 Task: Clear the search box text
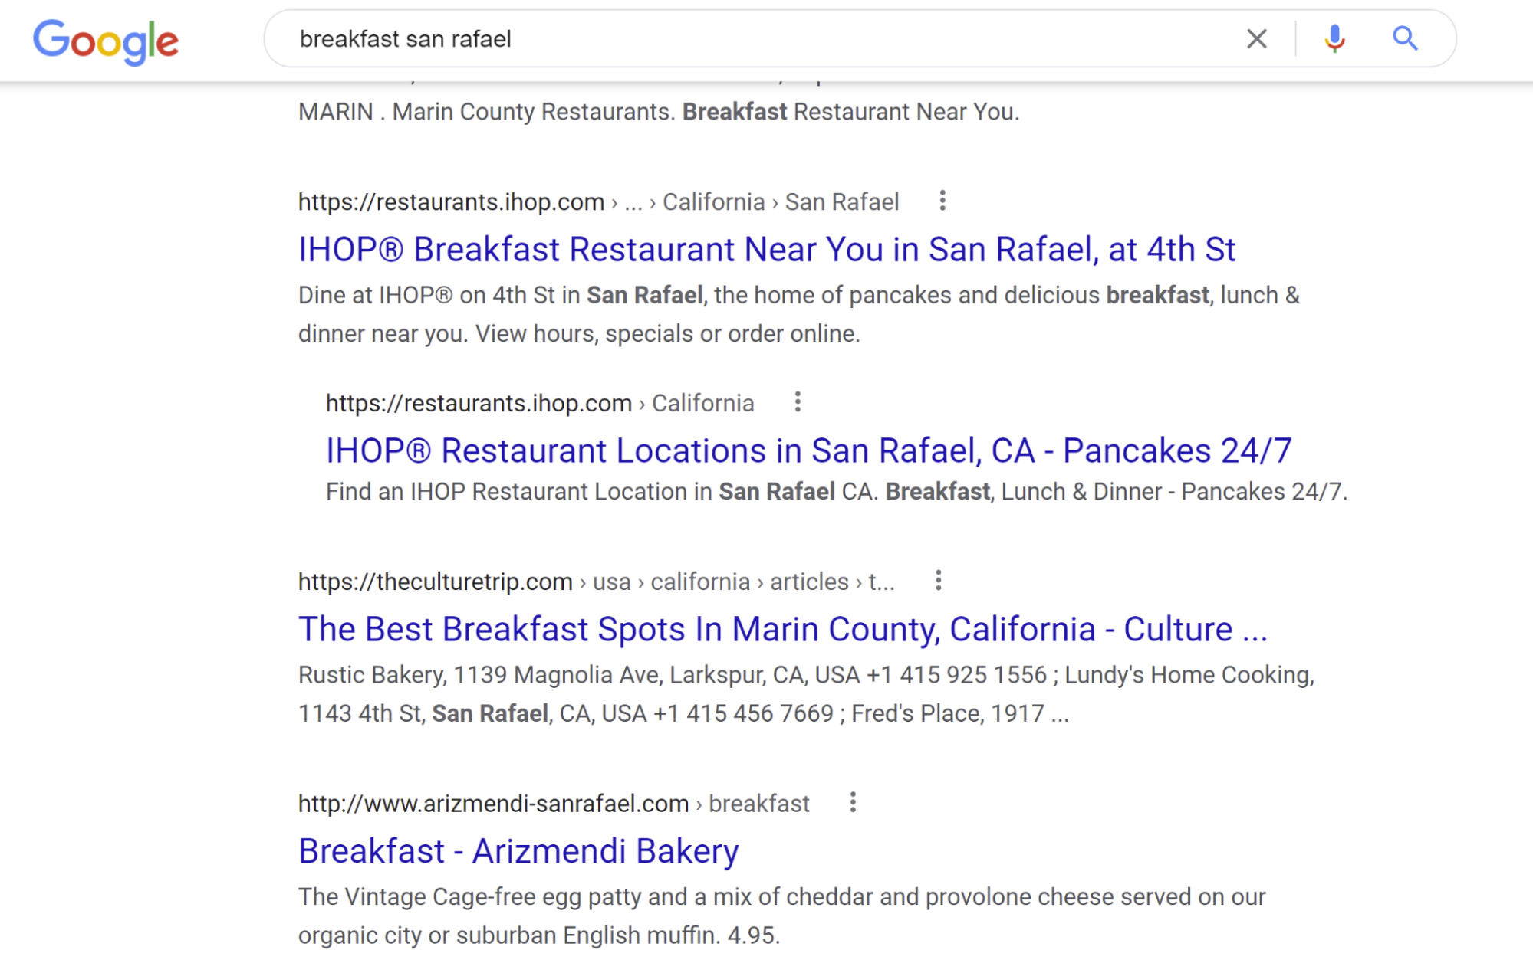click(x=1256, y=39)
